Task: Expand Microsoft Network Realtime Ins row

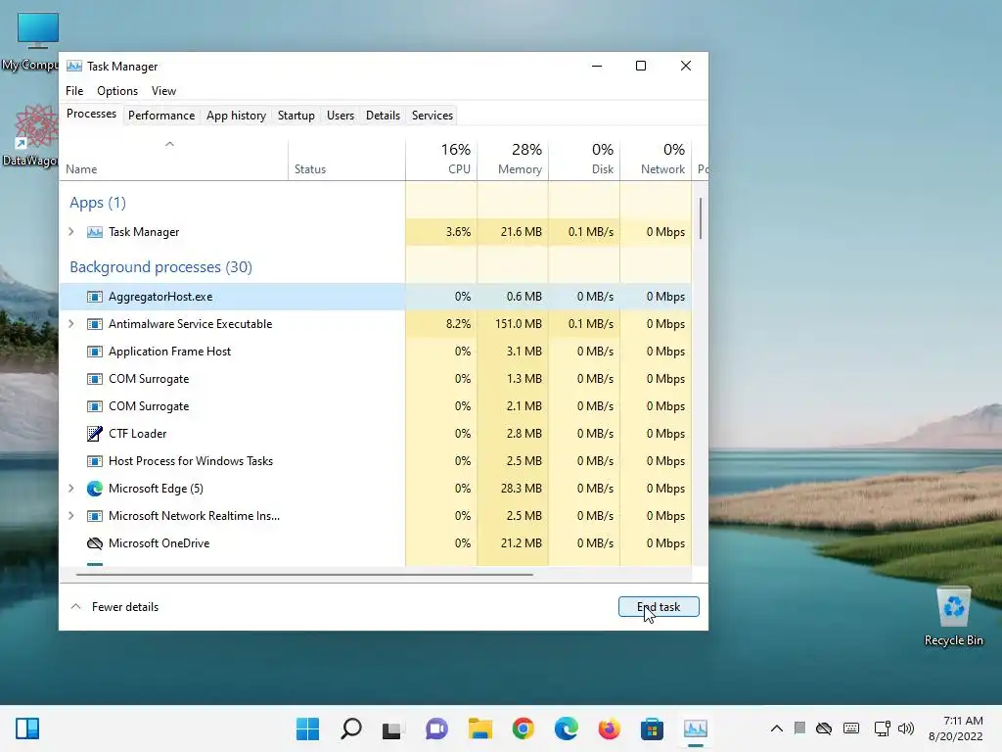Action: [x=70, y=515]
